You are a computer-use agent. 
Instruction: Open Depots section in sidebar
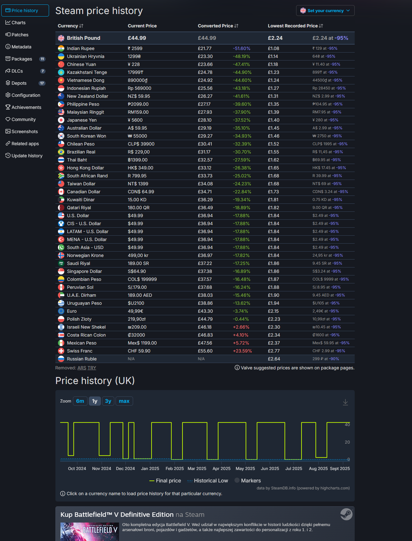[25, 83]
